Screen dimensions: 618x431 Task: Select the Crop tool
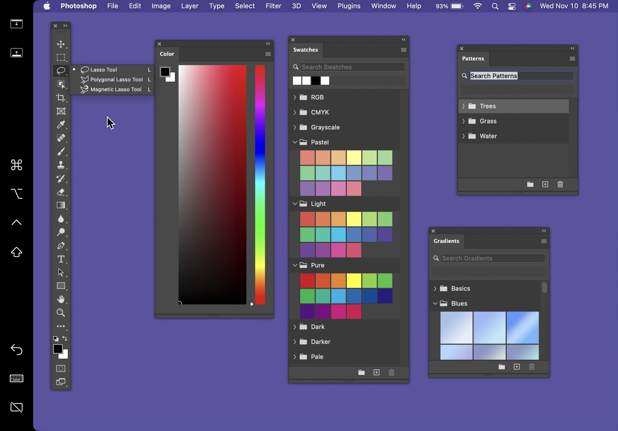tap(61, 98)
